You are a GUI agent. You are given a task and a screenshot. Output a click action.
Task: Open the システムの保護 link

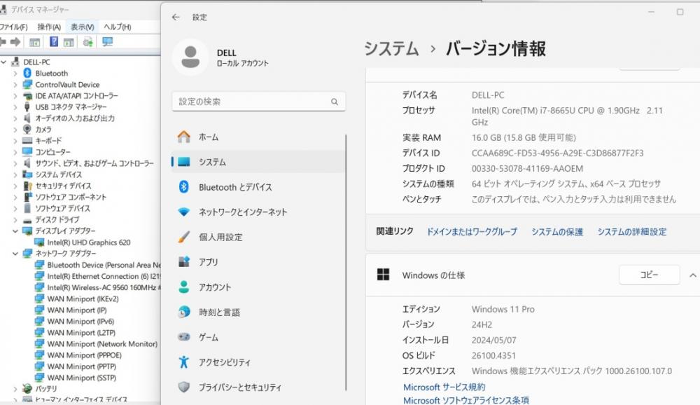pyautogui.click(x=557, y=231)
